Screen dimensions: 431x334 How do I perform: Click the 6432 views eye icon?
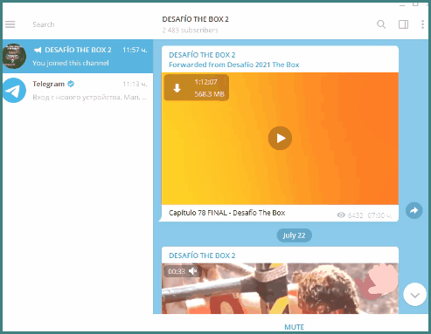coord(341,215)
